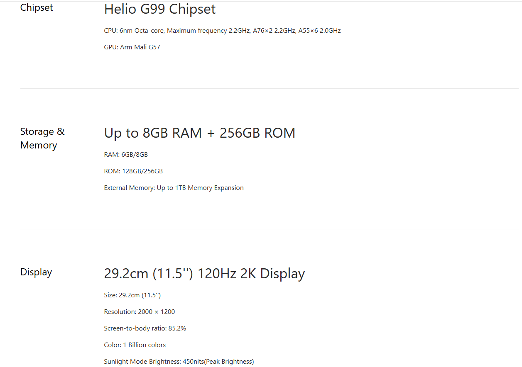Click the word Memory under Storage &
The image size is (522, 367).
point(39,145)
